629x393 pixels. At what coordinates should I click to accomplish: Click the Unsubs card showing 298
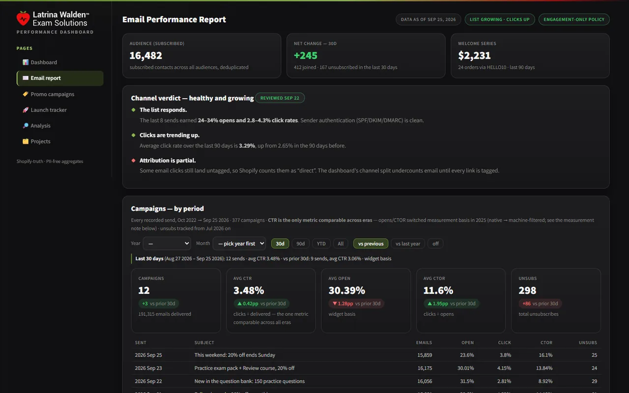coord(556,301)
